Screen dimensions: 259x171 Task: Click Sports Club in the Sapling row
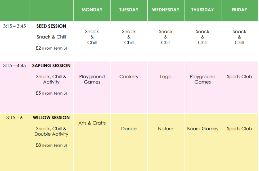pyautogui.click(x=239, y=77)
